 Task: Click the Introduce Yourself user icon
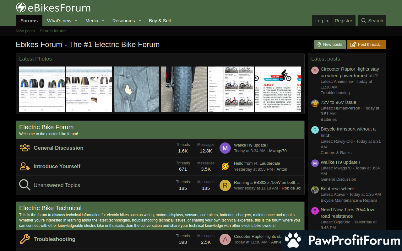pos(25,166)
